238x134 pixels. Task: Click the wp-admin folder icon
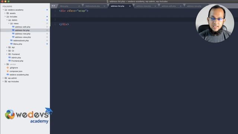pos(6,78)
